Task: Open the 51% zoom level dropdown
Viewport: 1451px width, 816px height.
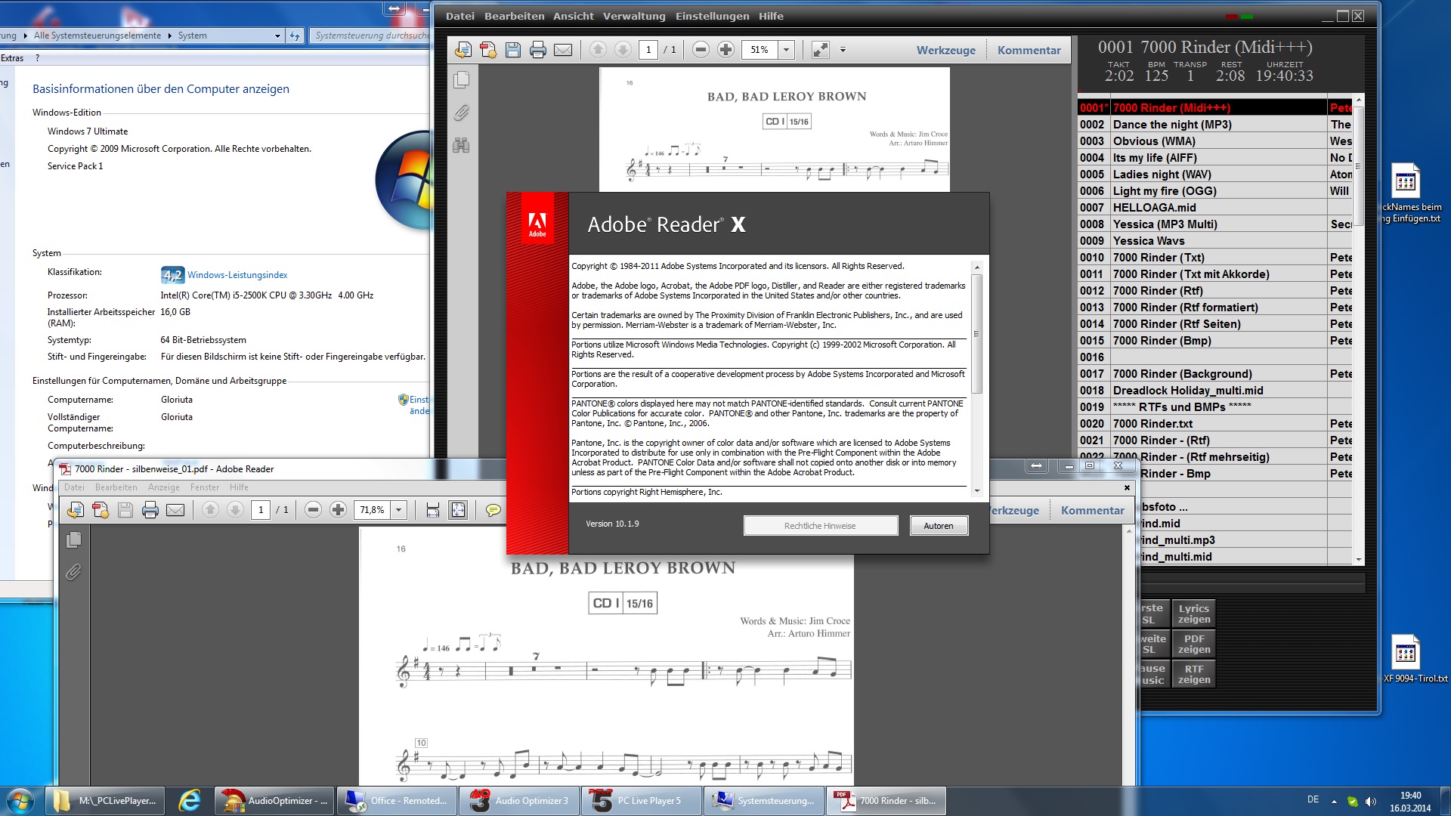Action: pos(786,50)
